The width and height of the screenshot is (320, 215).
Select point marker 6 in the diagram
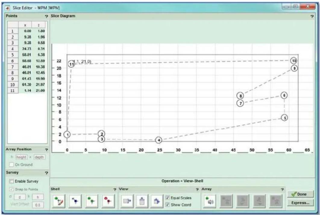tap(284, 95)
